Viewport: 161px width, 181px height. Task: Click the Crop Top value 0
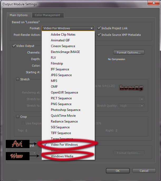26,130
